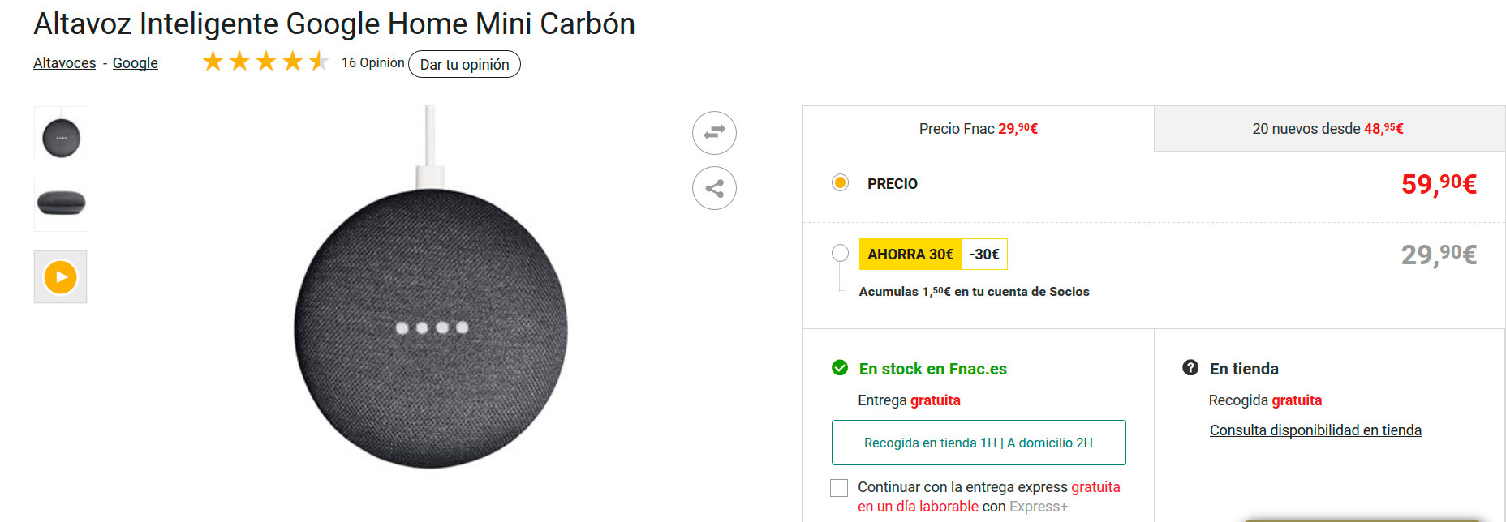Open the Altavoces category link
Viewport: 1506px width, 522px height.
(x=64, y=63)
